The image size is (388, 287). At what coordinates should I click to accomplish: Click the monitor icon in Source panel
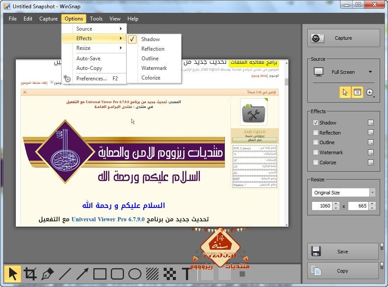(319, 72)
